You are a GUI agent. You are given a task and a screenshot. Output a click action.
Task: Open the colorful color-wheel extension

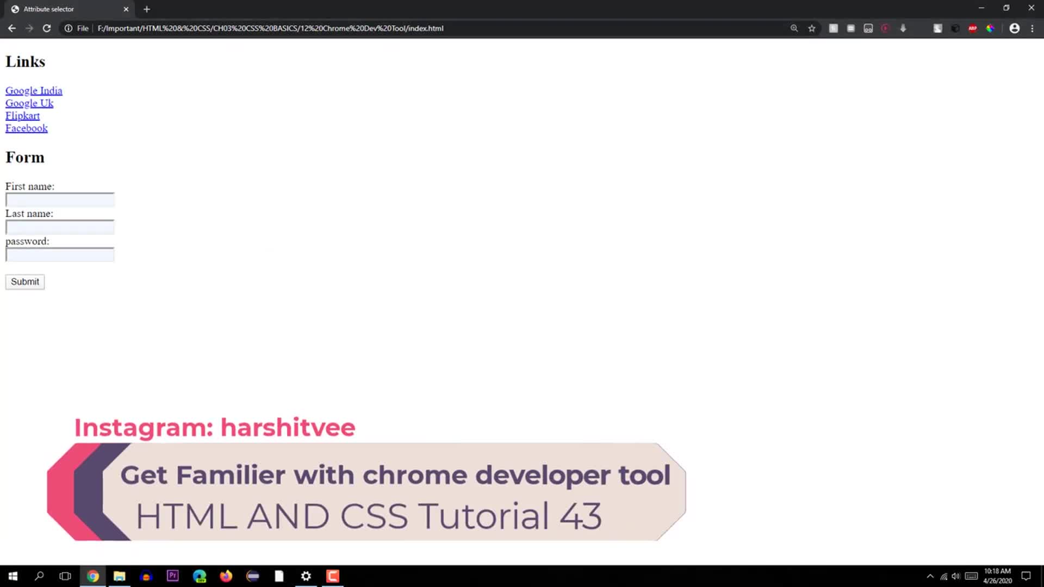point(990,28)
